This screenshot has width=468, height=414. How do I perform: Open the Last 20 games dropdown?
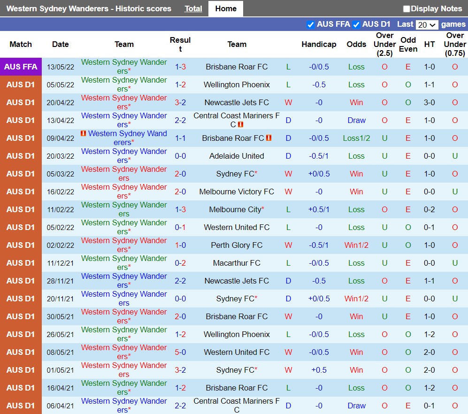[427, 24]
